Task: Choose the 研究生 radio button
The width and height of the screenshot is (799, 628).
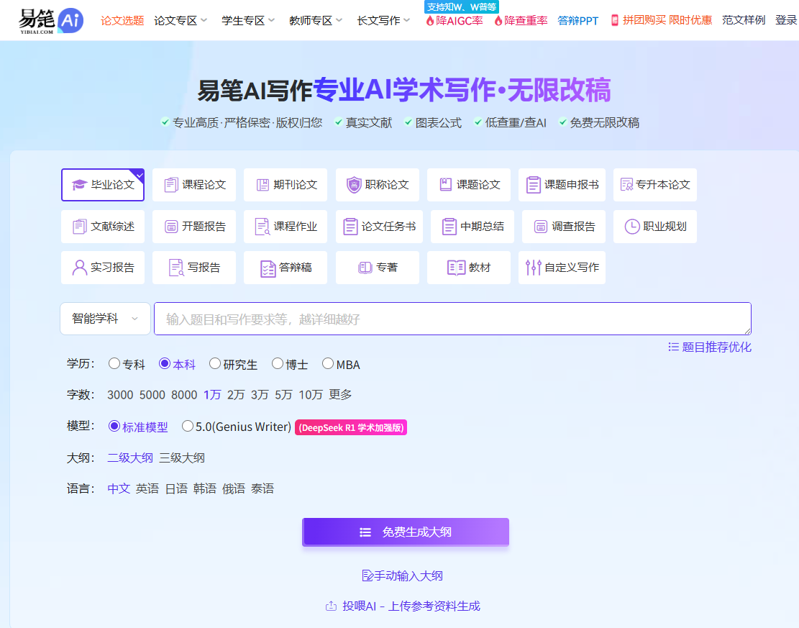Action: [x=215, y=364]
